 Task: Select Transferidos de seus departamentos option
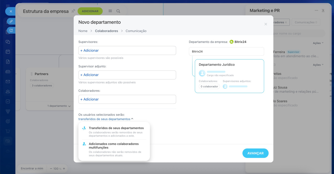coord(116,128)
